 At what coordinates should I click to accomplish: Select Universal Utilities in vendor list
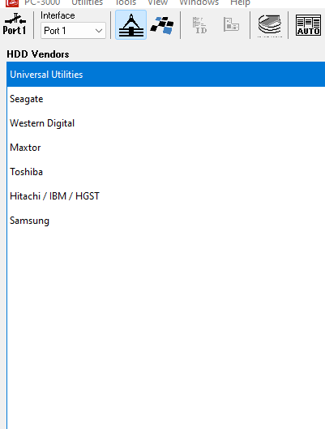pyautogui.click(x=166, y=75)
